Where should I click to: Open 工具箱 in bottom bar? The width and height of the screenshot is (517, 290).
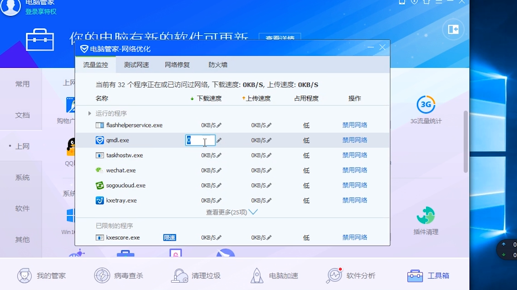click(428, 275)
